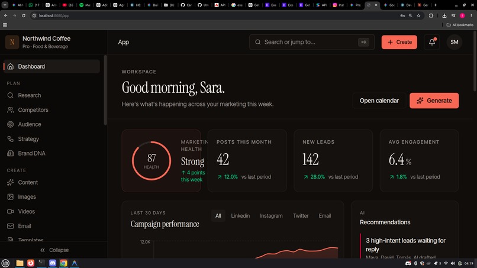Click the Good morning, Sara heading
Image resolution: width=477 pixels, height=268 pixels.
173,88
